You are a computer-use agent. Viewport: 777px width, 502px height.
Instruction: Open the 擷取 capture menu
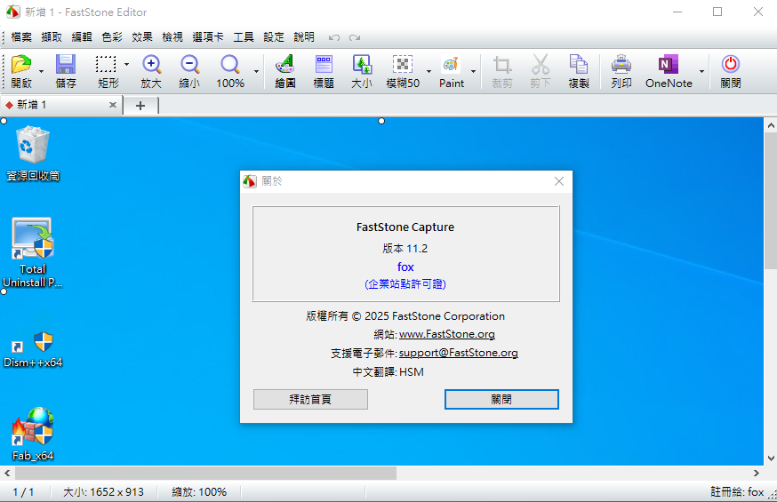[x=52, y=37]
